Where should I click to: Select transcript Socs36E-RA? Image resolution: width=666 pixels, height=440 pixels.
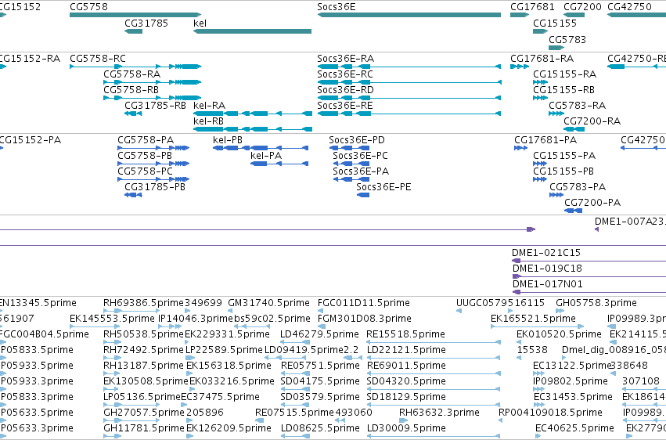tap(409, 67)
